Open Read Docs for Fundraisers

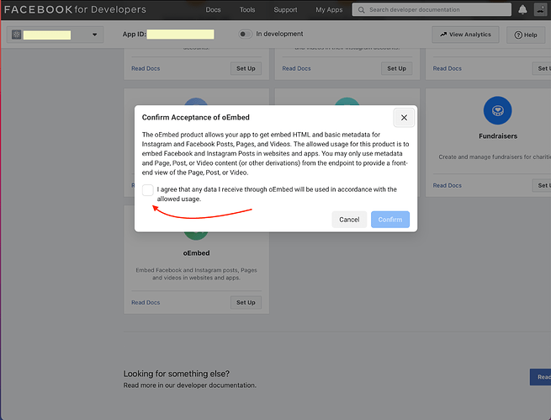point(447,185)
